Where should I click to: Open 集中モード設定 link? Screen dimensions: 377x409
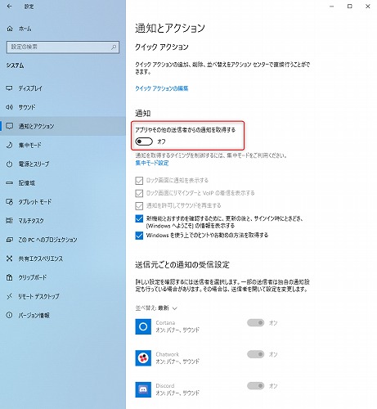pos(152,163)
